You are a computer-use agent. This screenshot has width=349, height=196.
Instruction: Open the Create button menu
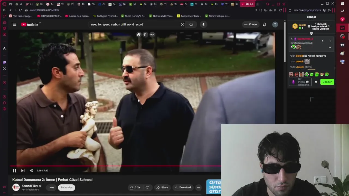coord(251,24)
